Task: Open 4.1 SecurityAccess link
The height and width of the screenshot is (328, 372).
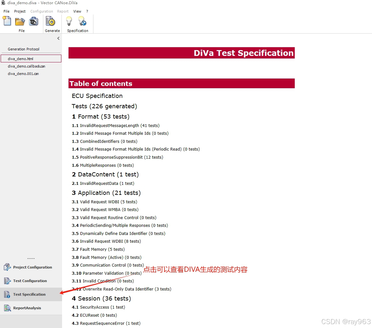Action: coord(99,307)
